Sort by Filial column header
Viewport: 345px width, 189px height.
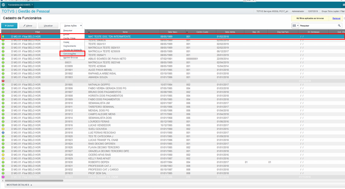click(38, 32)
